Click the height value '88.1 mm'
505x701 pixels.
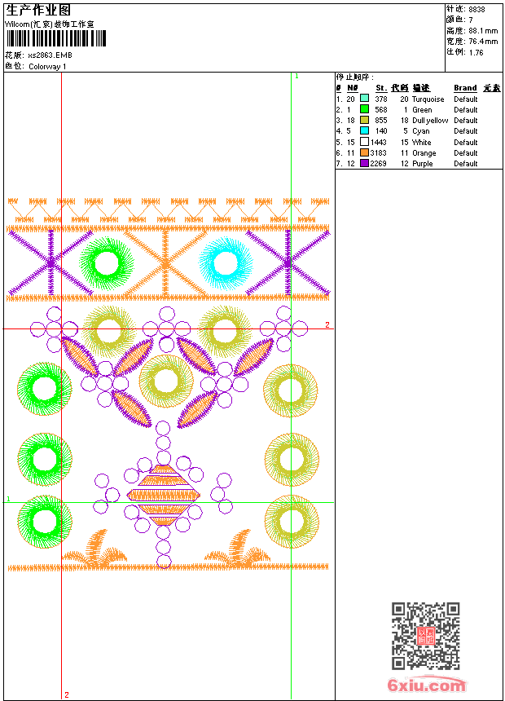coord(483,31)
